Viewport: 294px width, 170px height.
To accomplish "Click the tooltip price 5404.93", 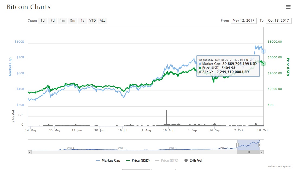I will (228, 68).
